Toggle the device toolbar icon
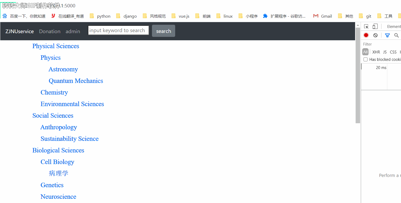This screenshot has height=203, width=401. (x=375, y=26)
